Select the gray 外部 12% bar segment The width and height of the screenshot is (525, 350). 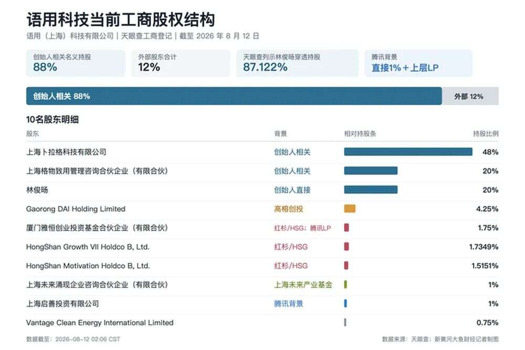470,96
